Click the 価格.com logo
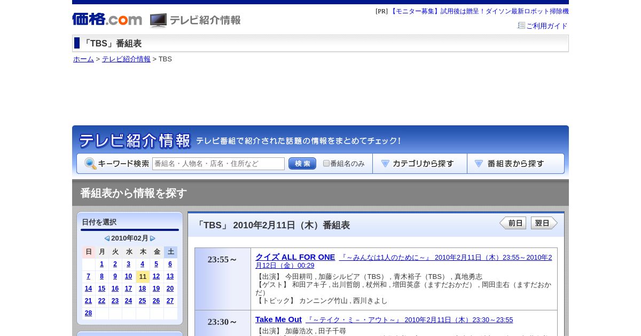The image size is (641, 336). pos(107,19)
